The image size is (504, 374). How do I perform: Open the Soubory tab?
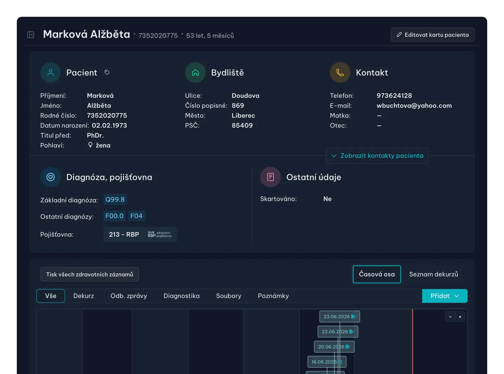tap(229, 296)
